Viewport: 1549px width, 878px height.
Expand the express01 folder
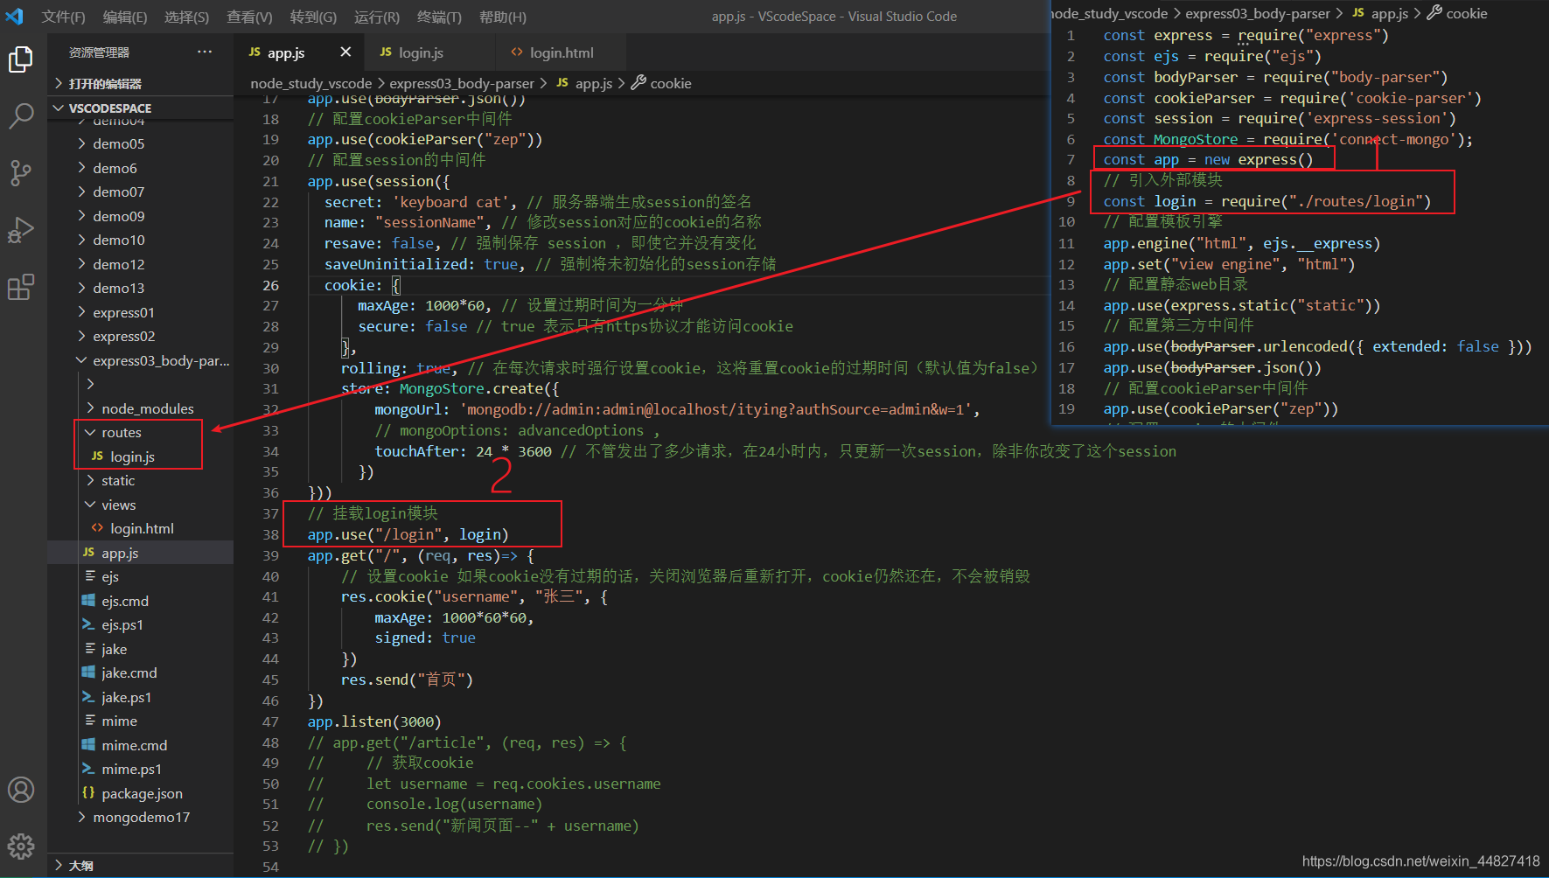140,312
